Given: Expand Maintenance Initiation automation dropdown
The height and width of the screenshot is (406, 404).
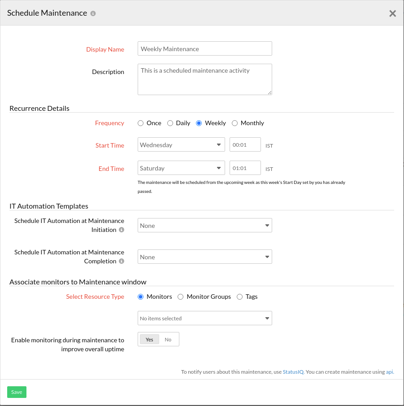Looking at the screenshot, I should click(x=204, y=226).
